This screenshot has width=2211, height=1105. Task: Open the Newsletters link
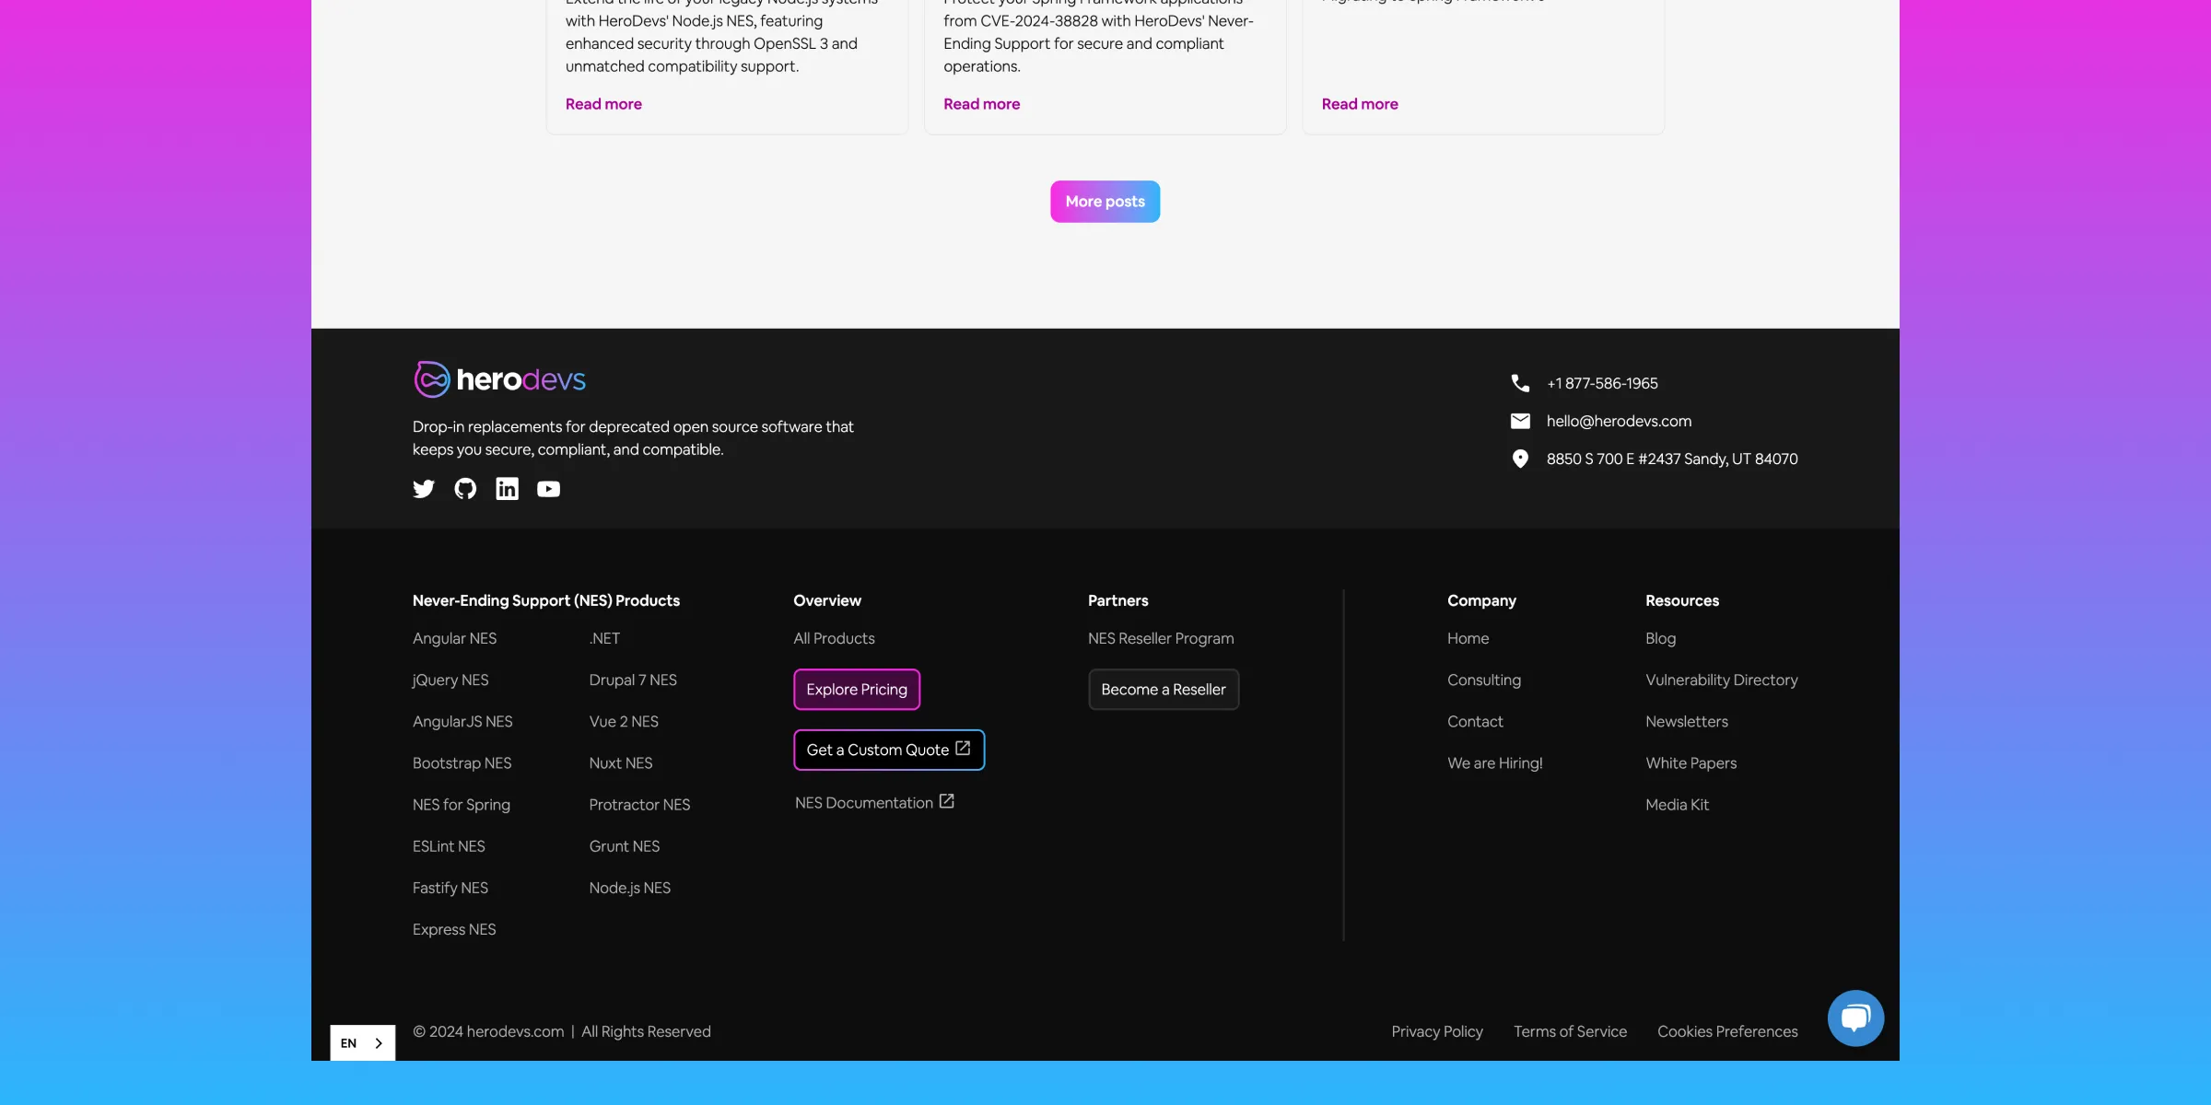(x=1686, y=721)
